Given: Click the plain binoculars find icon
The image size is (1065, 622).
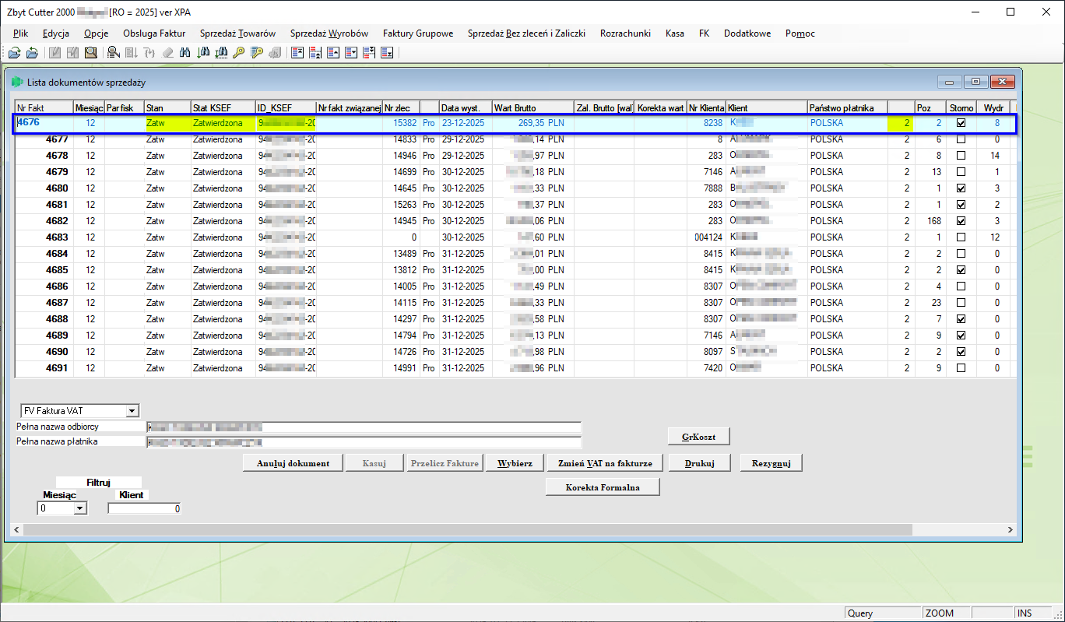Looking at the screenshot, I should (x=185, y=53).
